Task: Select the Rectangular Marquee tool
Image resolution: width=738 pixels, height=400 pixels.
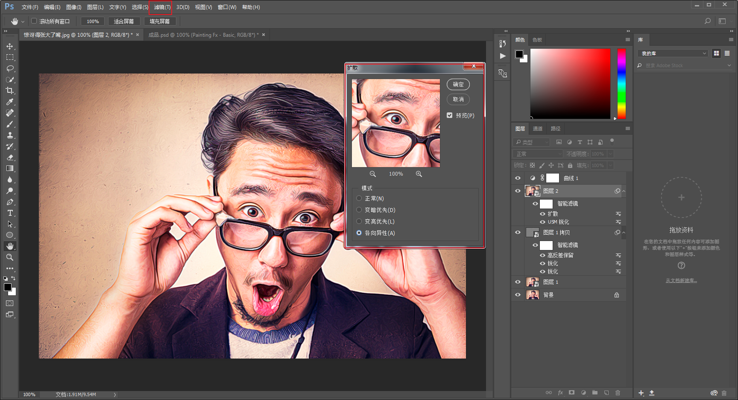Action: pos(10,57)
